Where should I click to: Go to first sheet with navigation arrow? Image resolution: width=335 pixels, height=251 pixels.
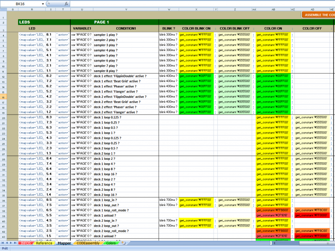[3, 243]
